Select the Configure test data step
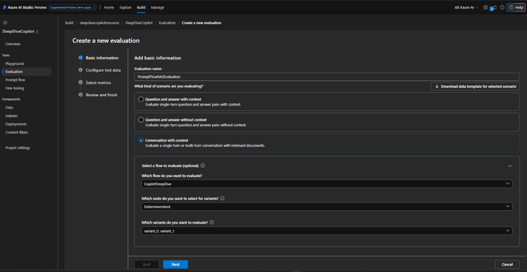The height and width of the screenshot is (272, 527). pos(100,70)
